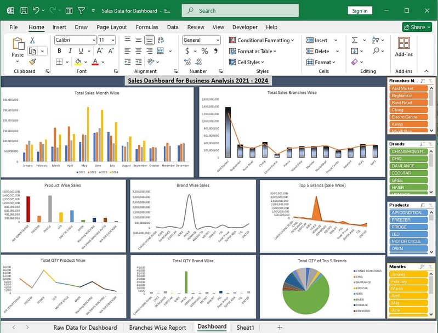Viewport: 438px width, 333px height.
Task: Open the font size 11 dropdown
Action: click(x=113, y=40)
